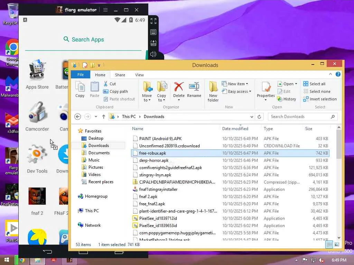Click Invert selection
This screenshot has height=265, width=354.
pos(320,99)
